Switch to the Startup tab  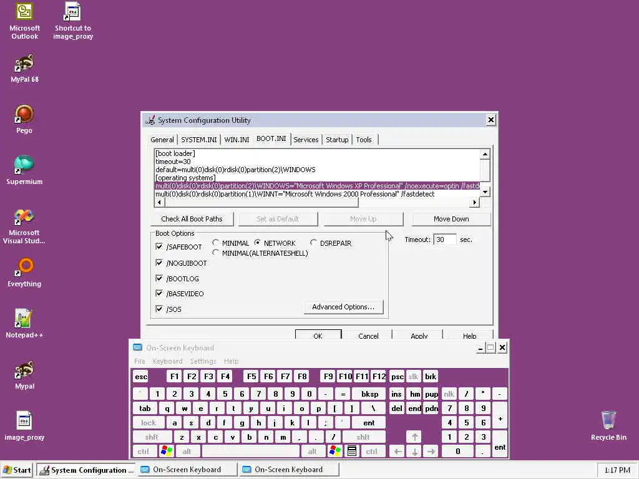pos(337,140)
